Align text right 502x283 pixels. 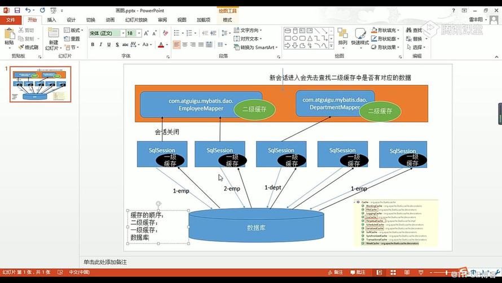pos(193,45)
